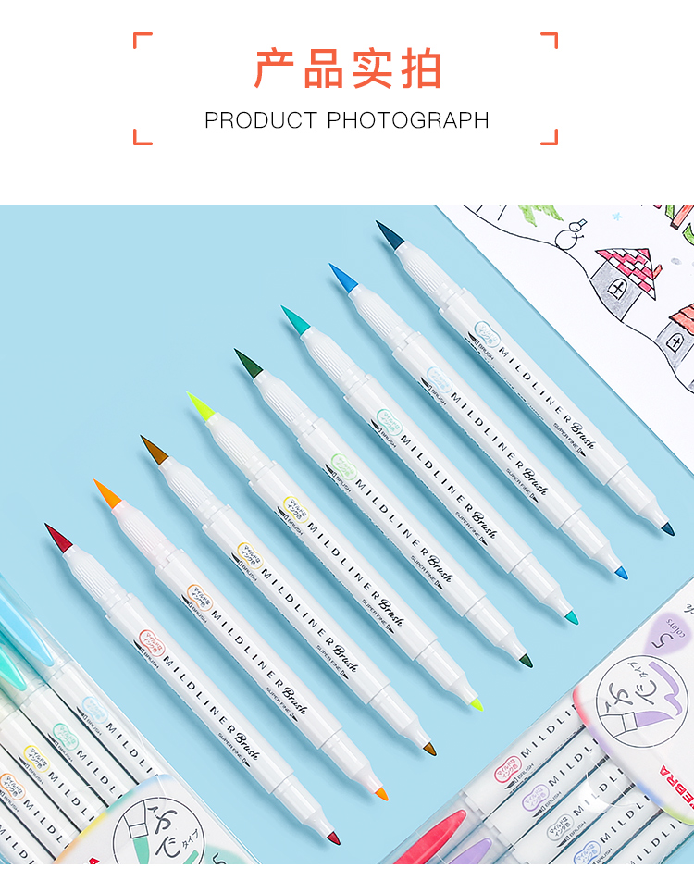This screenshot has height=881, width=694.
Task: Click the yellow-green brush pen tip
Action: pyautogui.click(x=201, y=406)
